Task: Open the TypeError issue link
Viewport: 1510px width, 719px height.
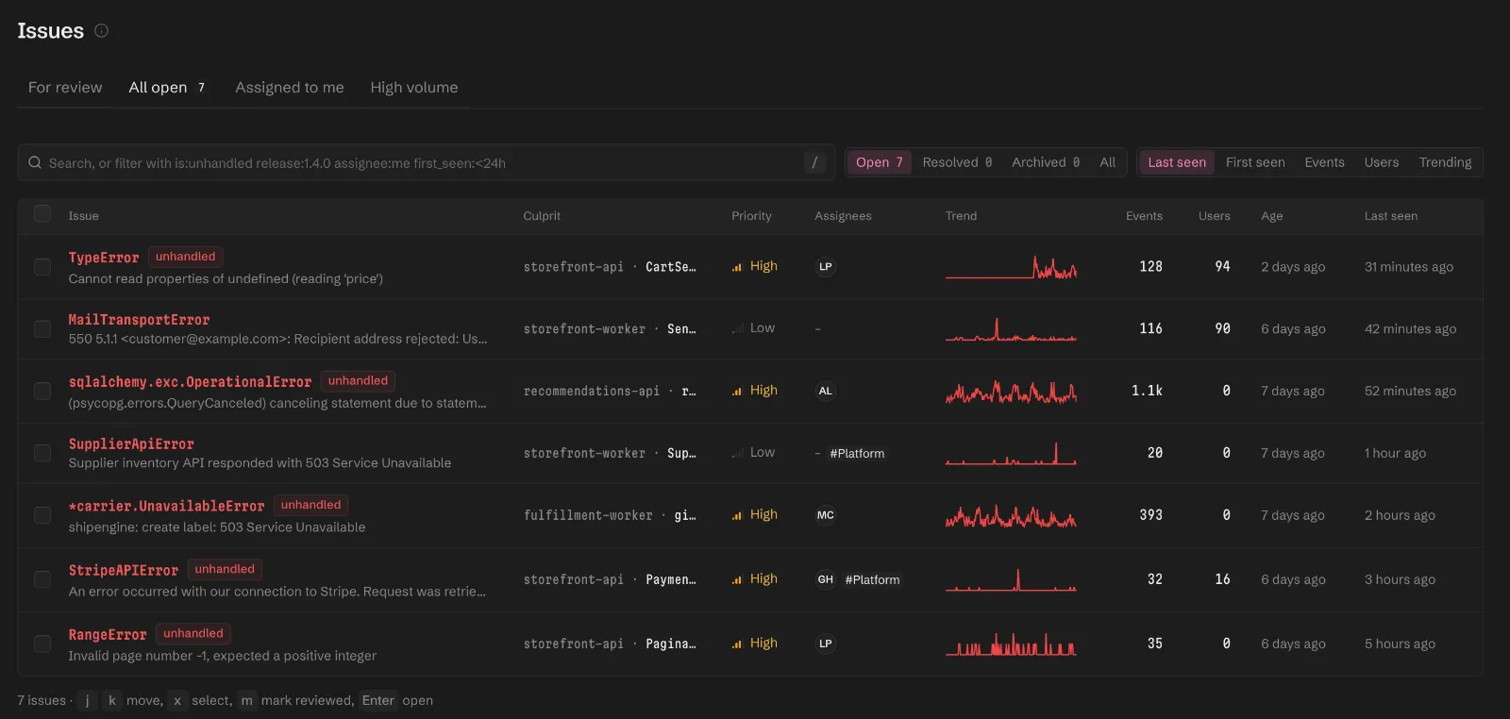Action: point(104,258)
